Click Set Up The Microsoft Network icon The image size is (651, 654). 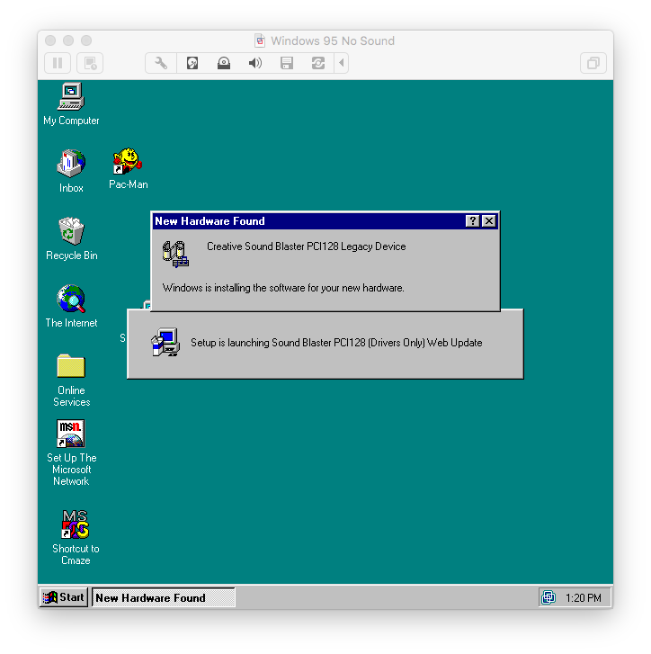tap(71, 434)
